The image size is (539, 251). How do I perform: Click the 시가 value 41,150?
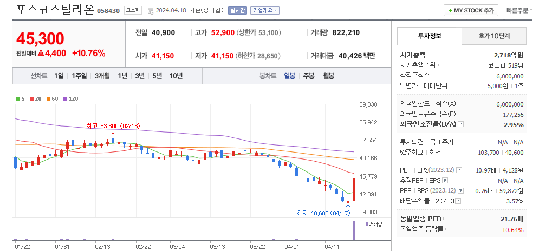163,56
